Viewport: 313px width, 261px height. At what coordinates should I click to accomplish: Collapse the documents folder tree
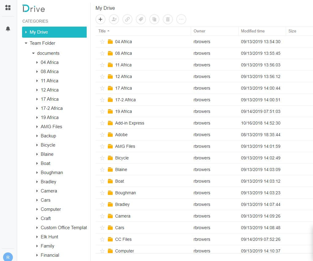coord(33,53)
